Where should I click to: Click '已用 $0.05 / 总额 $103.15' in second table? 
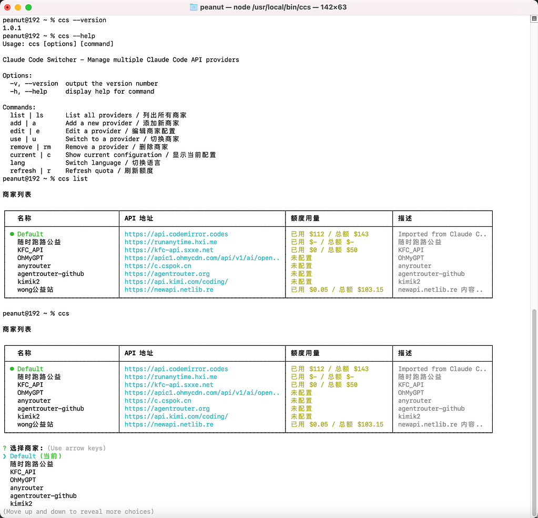337,424
